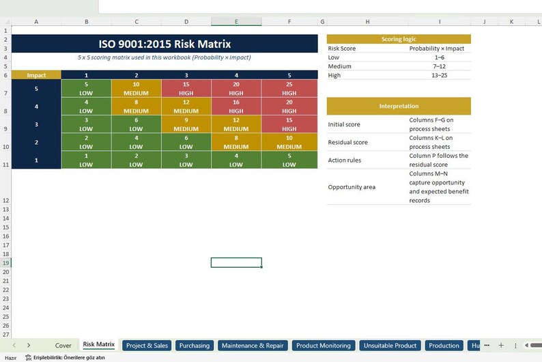Select column A header
Image resolution: width=542 pixels, height=362 pixels.
click(36, 21)
